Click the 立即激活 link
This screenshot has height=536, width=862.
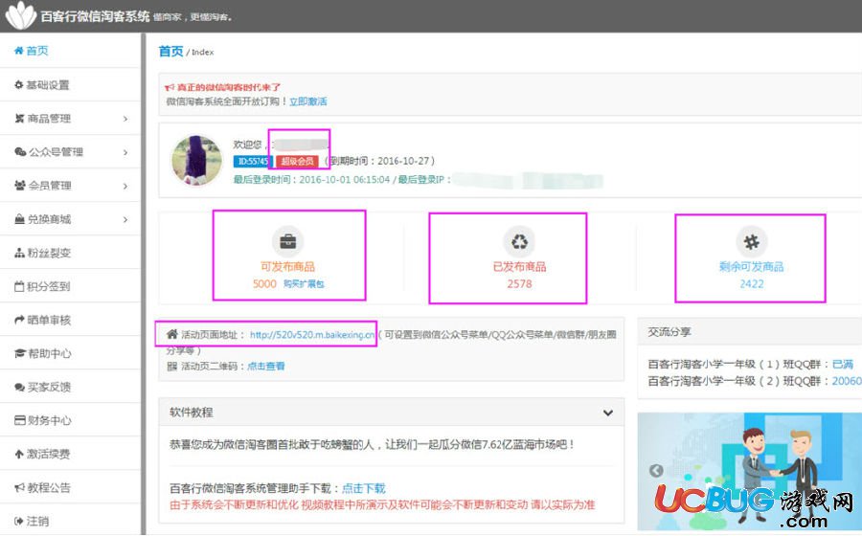coord(307,101)
